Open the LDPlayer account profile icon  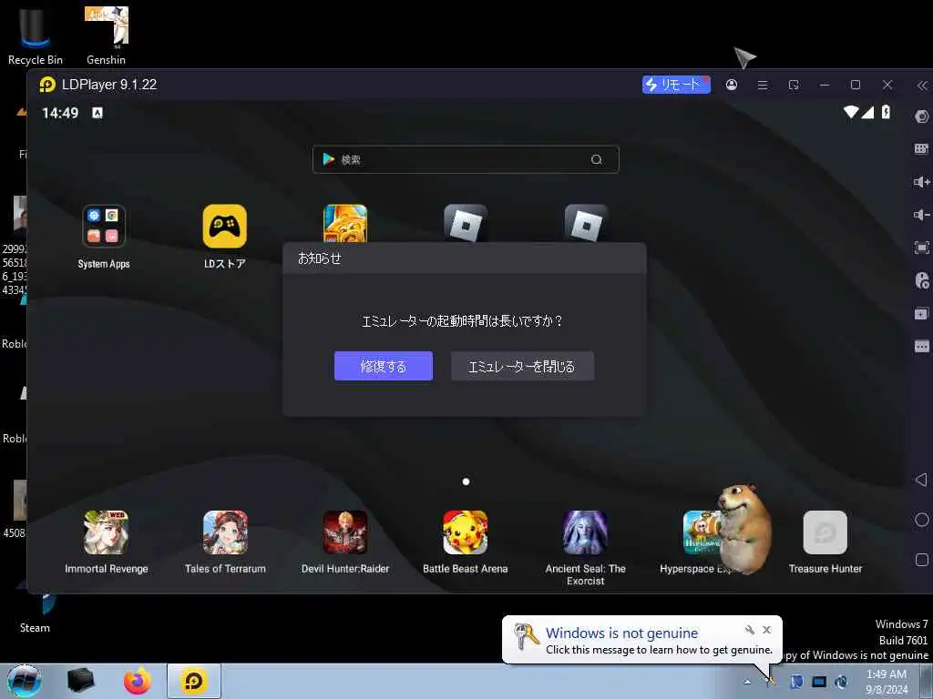point(732,85)
